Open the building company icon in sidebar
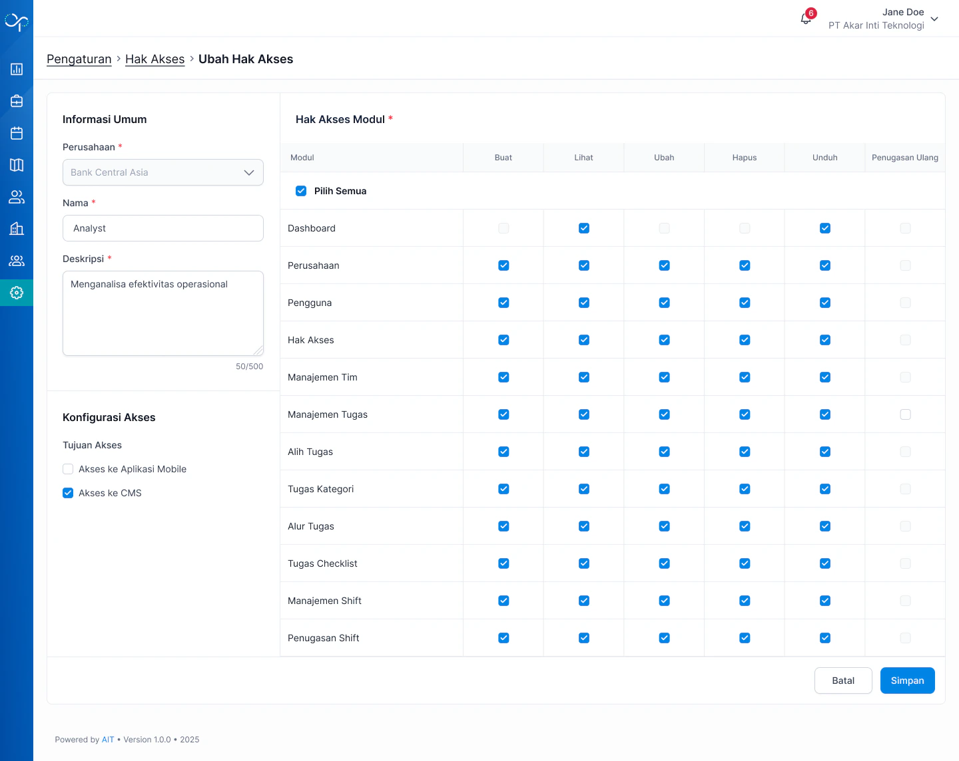The height and width of the screenshot is (761, 959). click(x=17, y=229)
